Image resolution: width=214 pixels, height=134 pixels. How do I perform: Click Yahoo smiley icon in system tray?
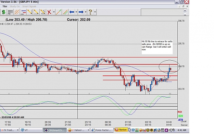[x=141, y=130]
